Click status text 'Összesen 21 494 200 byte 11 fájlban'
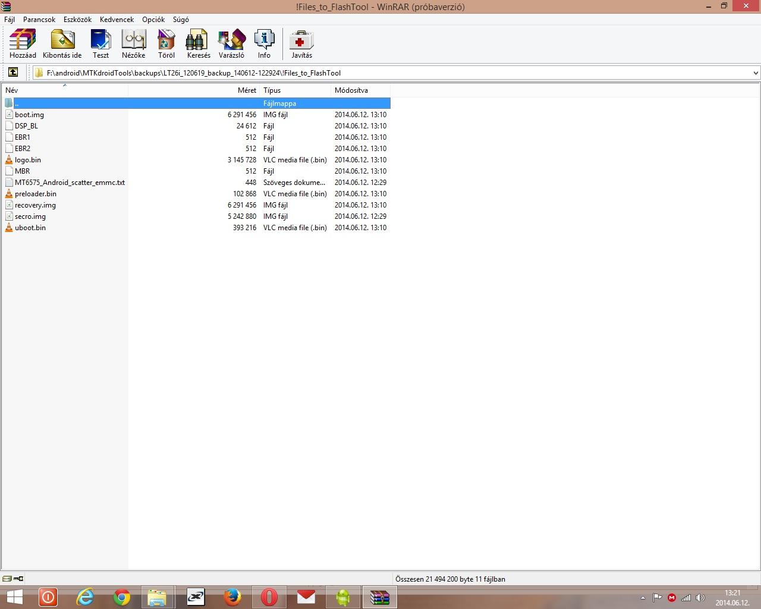761x609 pixels. tap(450, 579)
